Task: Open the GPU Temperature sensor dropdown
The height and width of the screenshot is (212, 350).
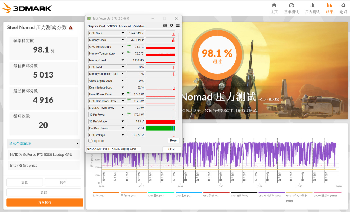Action: (x=123, y=47)
